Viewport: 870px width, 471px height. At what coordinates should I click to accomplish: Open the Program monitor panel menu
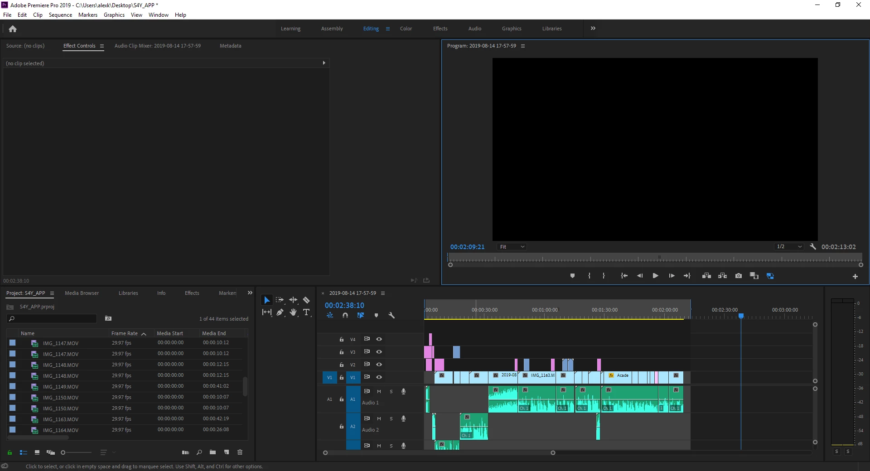[x=523, y=46]
